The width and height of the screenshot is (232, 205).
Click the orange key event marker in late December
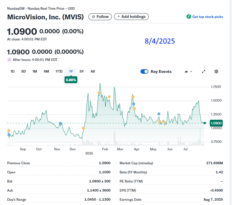tap(83, 128)
